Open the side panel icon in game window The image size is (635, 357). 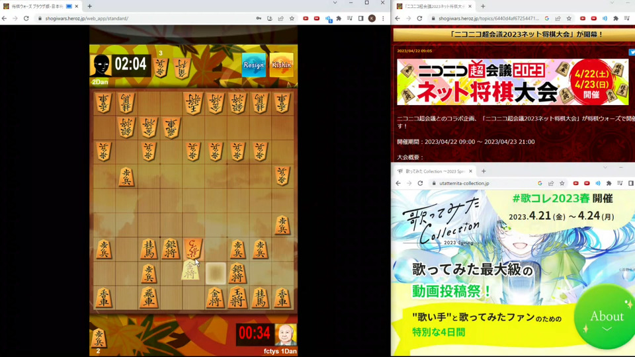click(361, 19)
